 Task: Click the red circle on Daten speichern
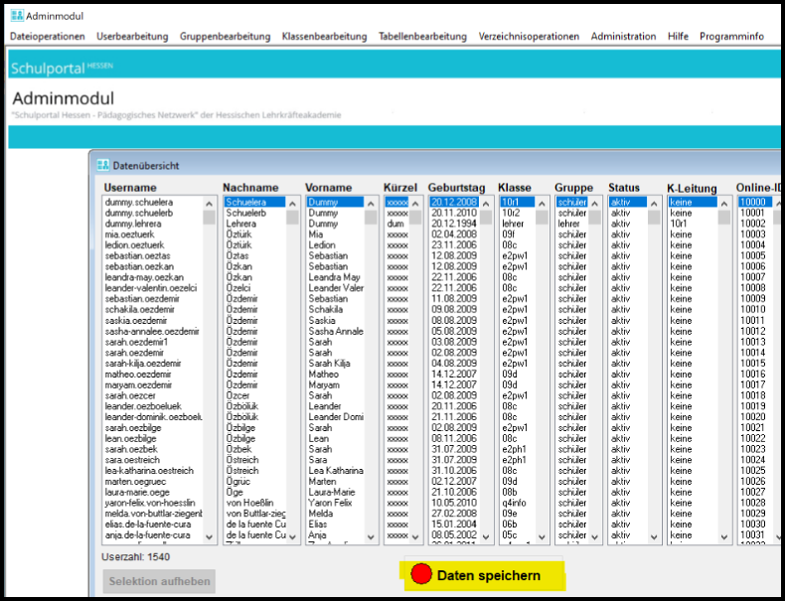click(421, 575)
